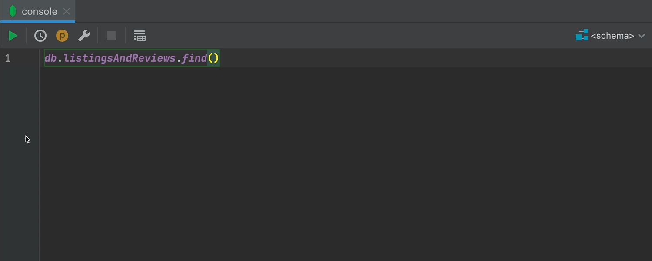The width and height of the screenshot is (652, 261).
Task: Open console settings wrench icon
Action: pyautogui.click(x=84, y=36)
